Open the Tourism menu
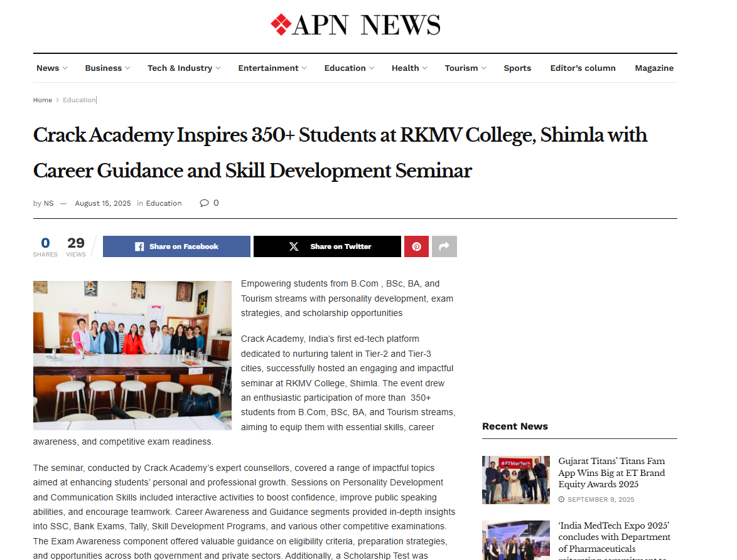Screen dimensions: 737x560 click(x=461, y=68)
